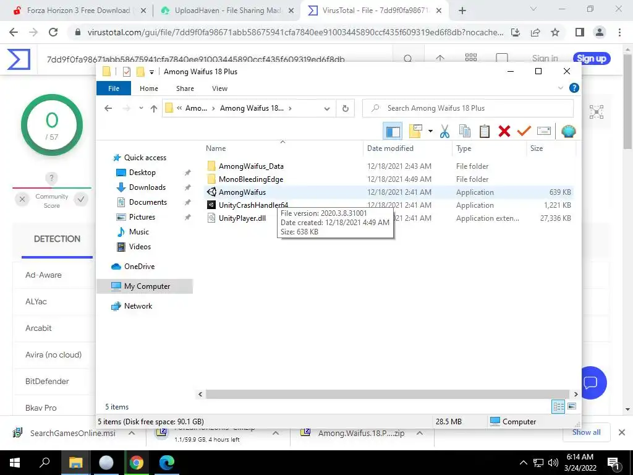The height and width of the screenshot is (475, 633).
Task: Open Downloads in navigation pane
Action: [x=147, y=187]
